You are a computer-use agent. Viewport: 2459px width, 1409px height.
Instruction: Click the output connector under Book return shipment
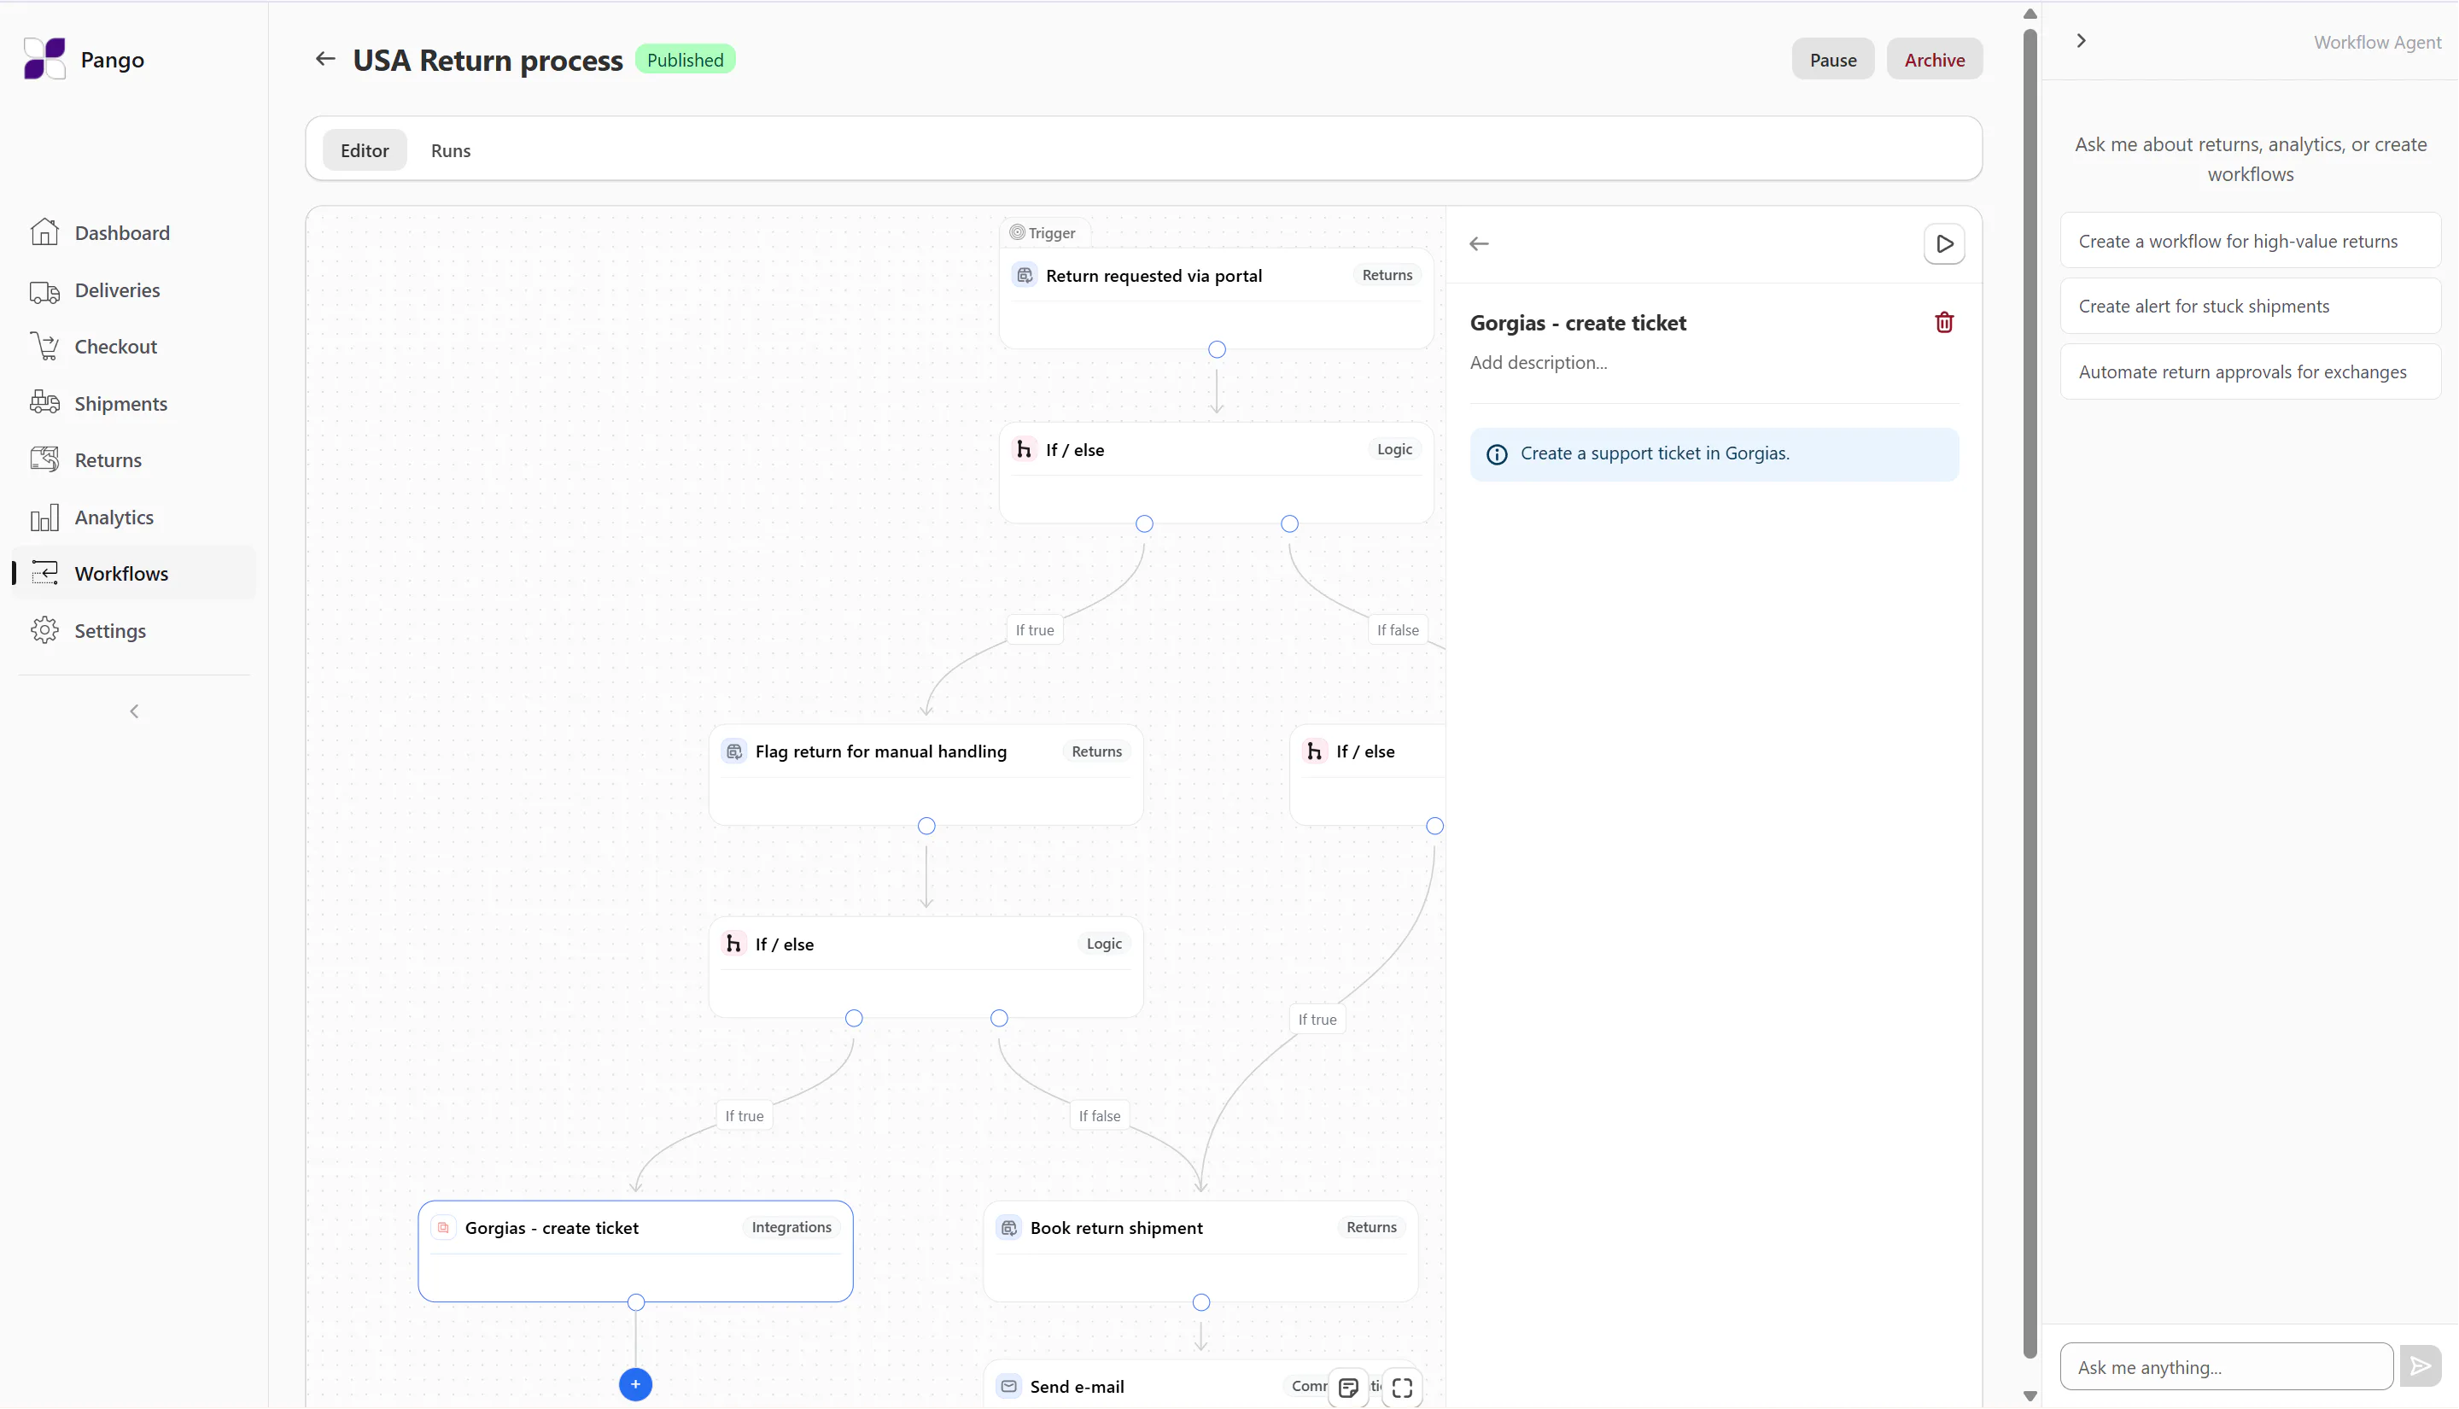pos(1200,1302)
